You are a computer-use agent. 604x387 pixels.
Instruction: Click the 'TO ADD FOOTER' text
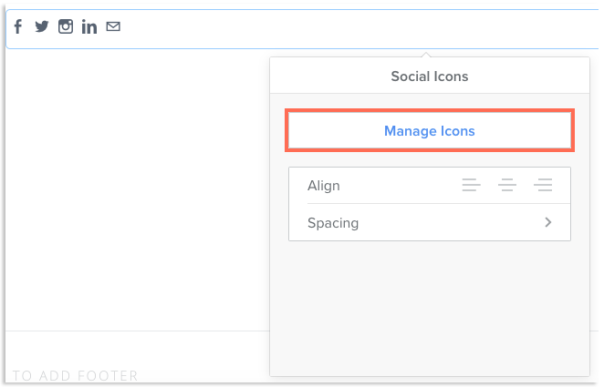tap(76, 375)
